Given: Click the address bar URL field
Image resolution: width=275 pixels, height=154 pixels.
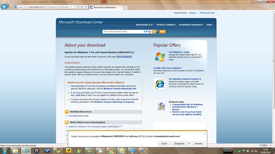Looking at the screenshot, I should (44, 7).
